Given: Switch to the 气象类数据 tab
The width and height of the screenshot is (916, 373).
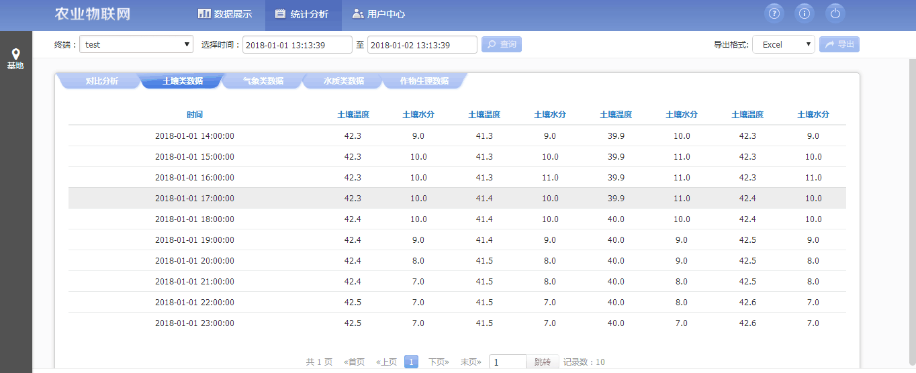Looking at the screenshot, I should (x=263, y=81).
